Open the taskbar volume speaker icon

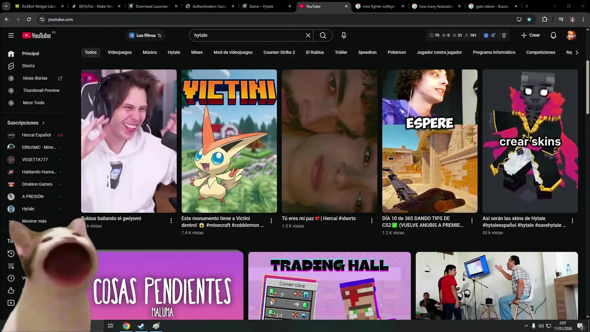[x=541, y=326]
